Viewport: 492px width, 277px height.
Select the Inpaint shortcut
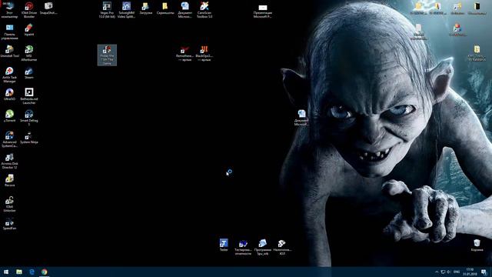[29, 30]
